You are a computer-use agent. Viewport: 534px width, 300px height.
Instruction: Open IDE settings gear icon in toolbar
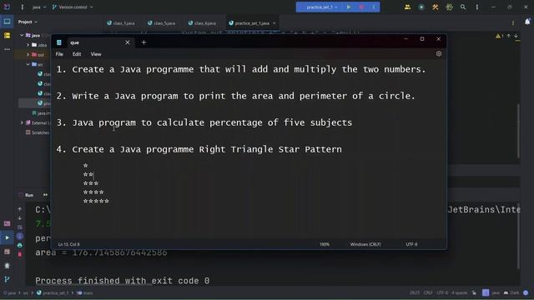point(449,7)
